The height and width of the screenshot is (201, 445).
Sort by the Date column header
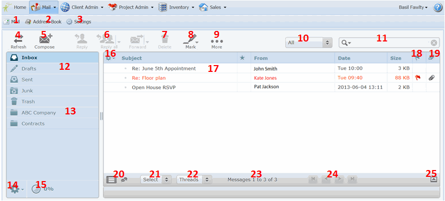344,58
